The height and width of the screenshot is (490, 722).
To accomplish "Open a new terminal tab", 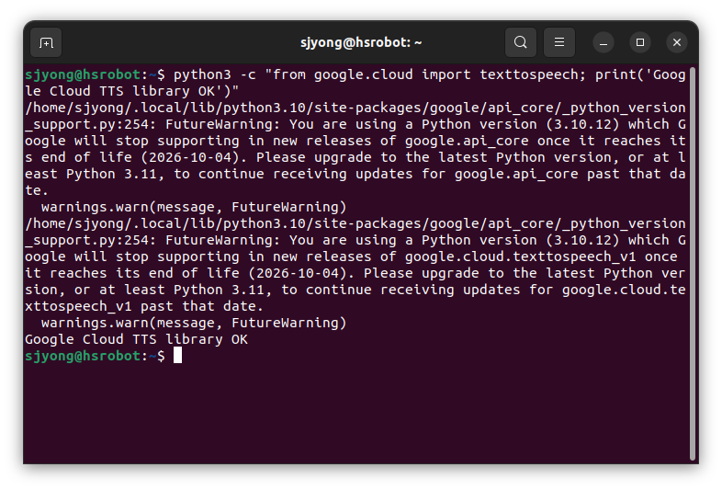I will click(x=46, y=42).
